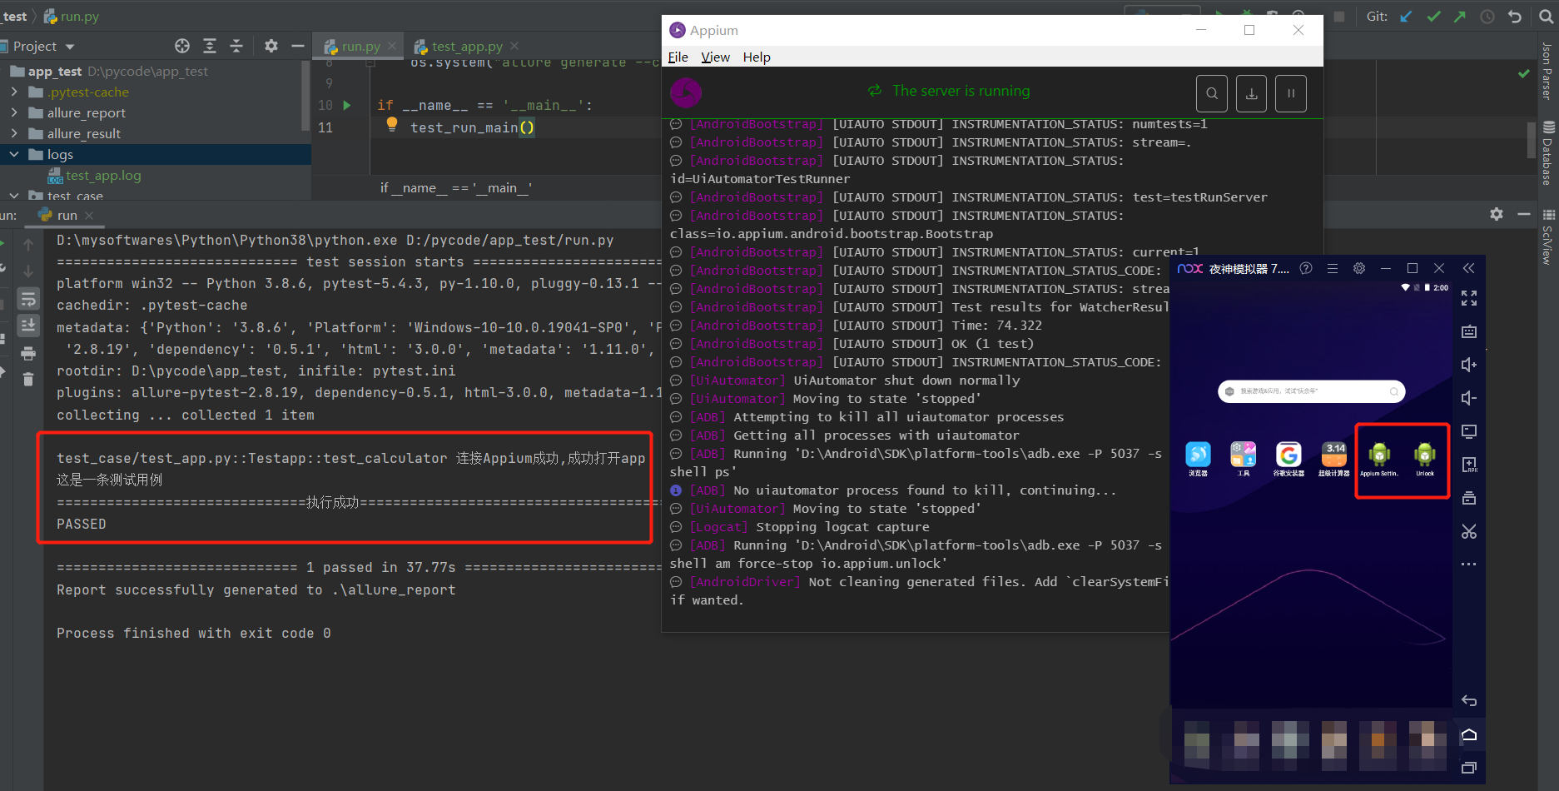Image resolution: width=1559 pixels, height=791 pixels.
Task: Select test_app.log file in tree
Action: click(103, 176)
